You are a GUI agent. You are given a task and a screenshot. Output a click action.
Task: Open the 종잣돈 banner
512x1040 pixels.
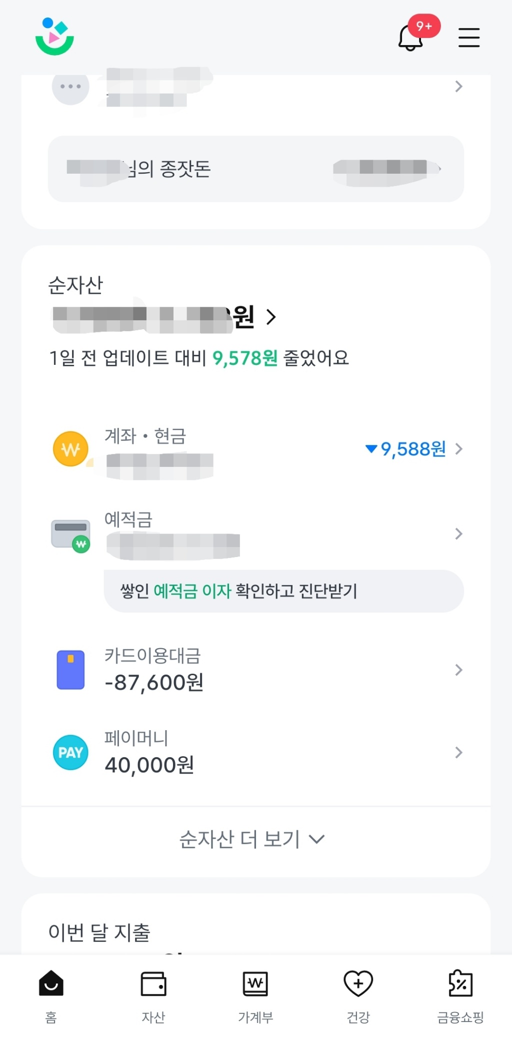tap(255, 169)
